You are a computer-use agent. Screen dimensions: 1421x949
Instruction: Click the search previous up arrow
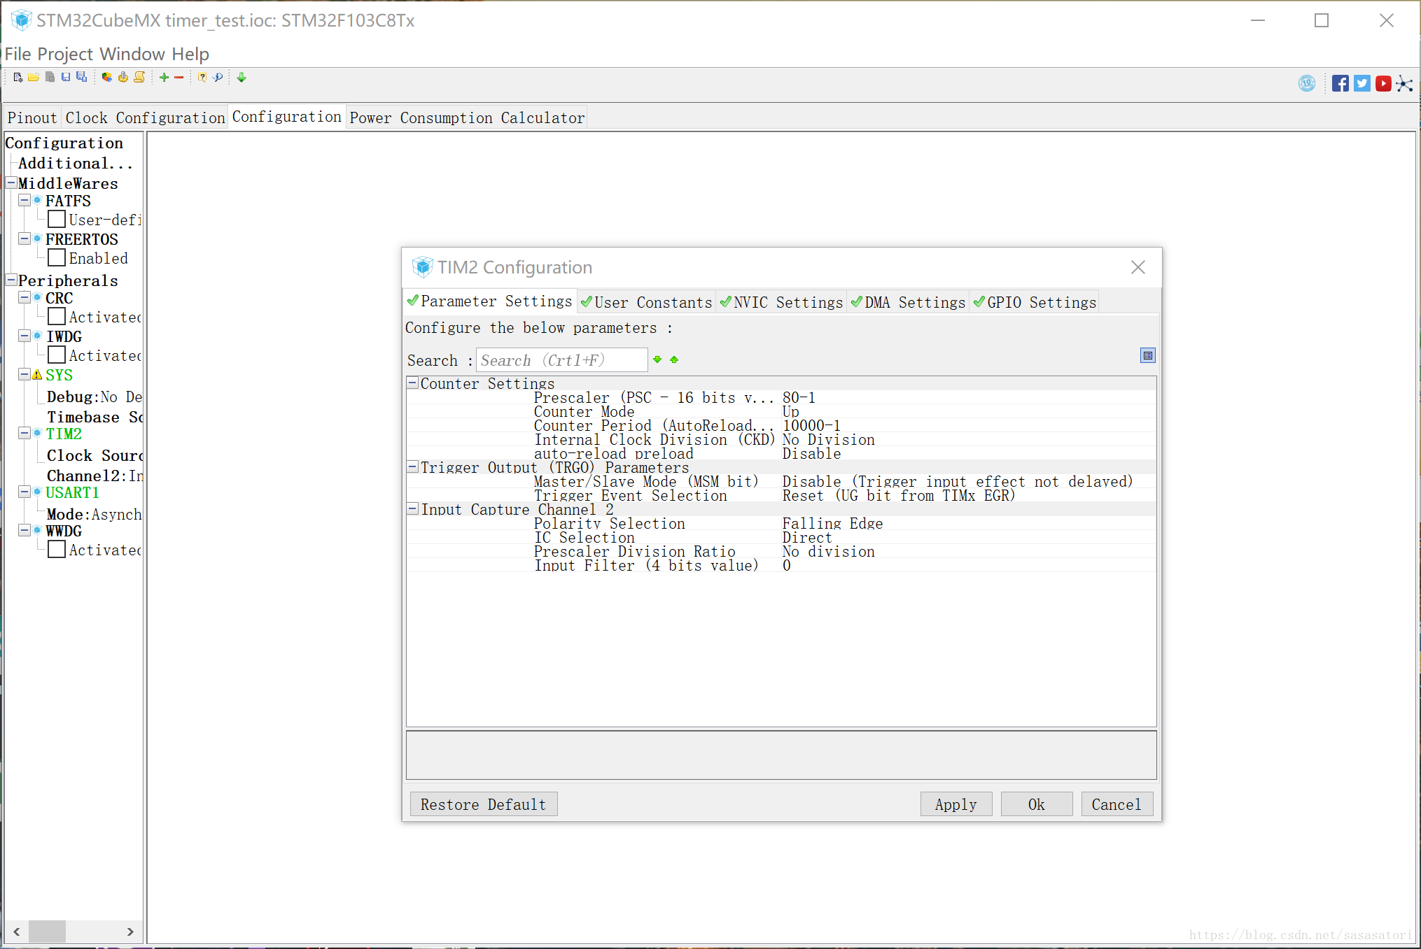(674, 359)
